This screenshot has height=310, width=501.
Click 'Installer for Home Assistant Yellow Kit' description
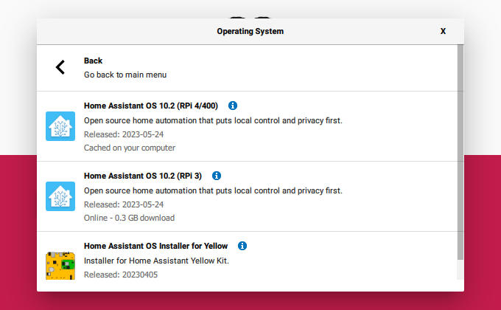156,261
